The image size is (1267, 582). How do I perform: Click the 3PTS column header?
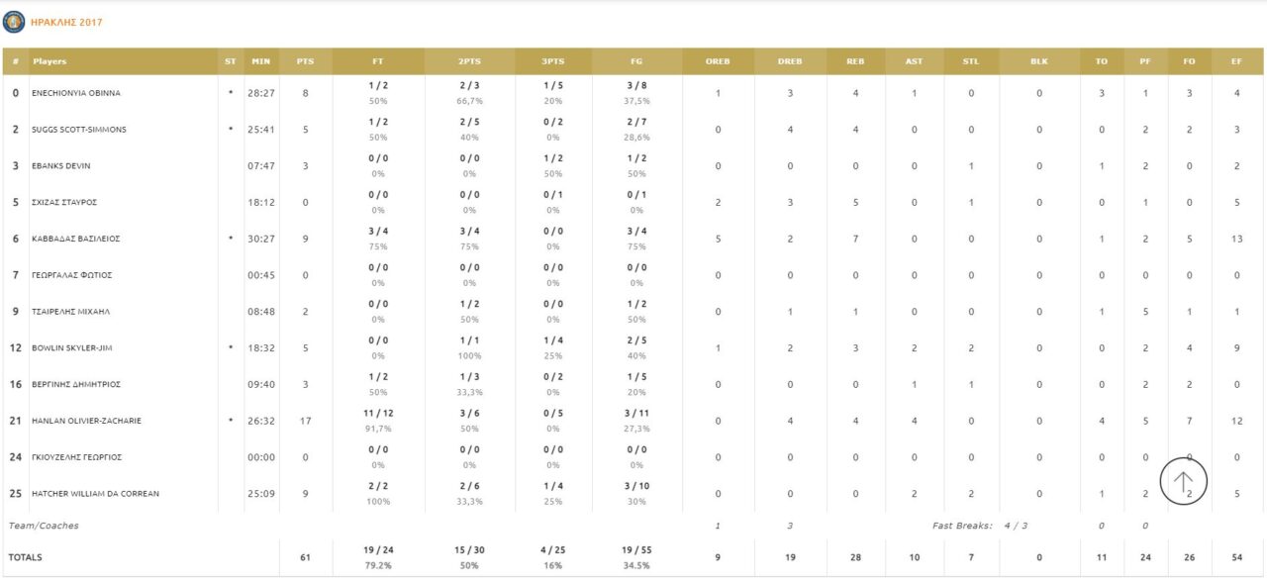553,61
